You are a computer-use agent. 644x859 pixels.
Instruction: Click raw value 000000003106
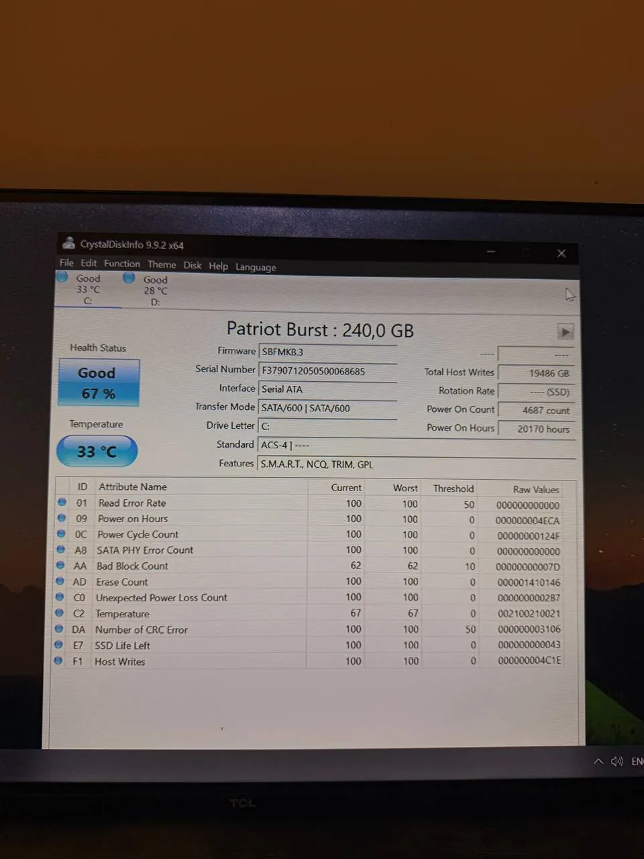point(529,629)
